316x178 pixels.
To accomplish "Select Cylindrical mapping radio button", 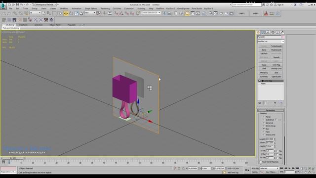I will click(x=264, y=120).
